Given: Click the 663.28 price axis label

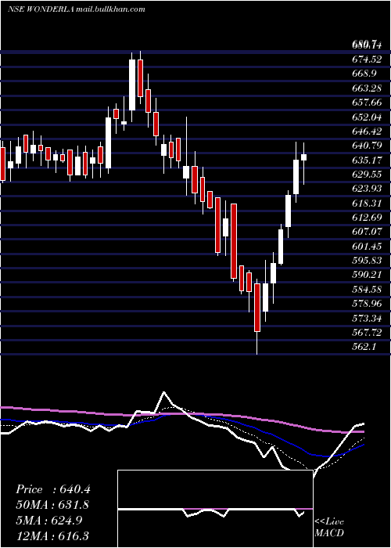Looking at the screenshot, I should click(x=367, y=88).
